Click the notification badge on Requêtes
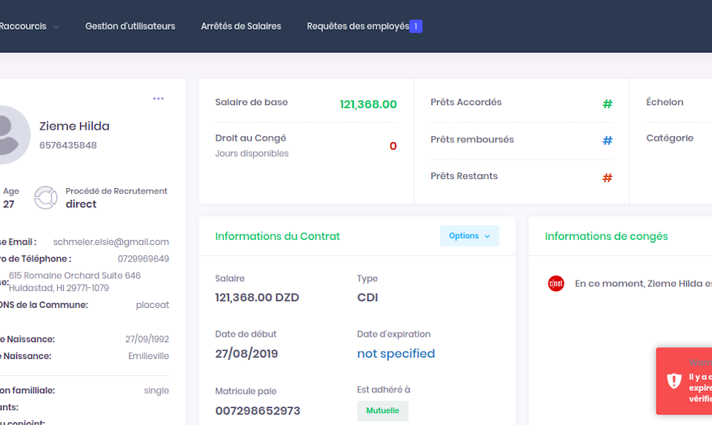 (416, 26)
